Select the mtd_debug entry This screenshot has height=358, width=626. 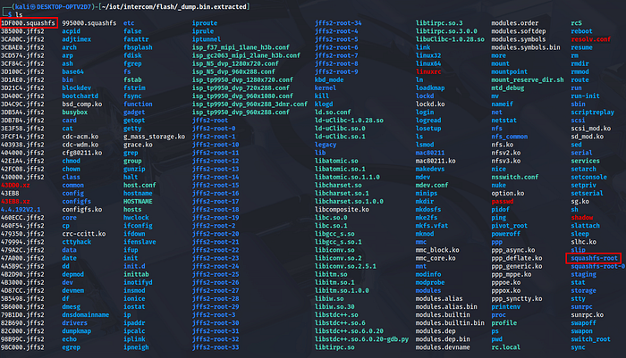(x=508, y=87)
